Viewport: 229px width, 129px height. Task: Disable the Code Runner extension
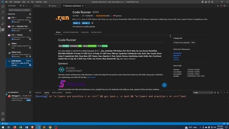75,23
